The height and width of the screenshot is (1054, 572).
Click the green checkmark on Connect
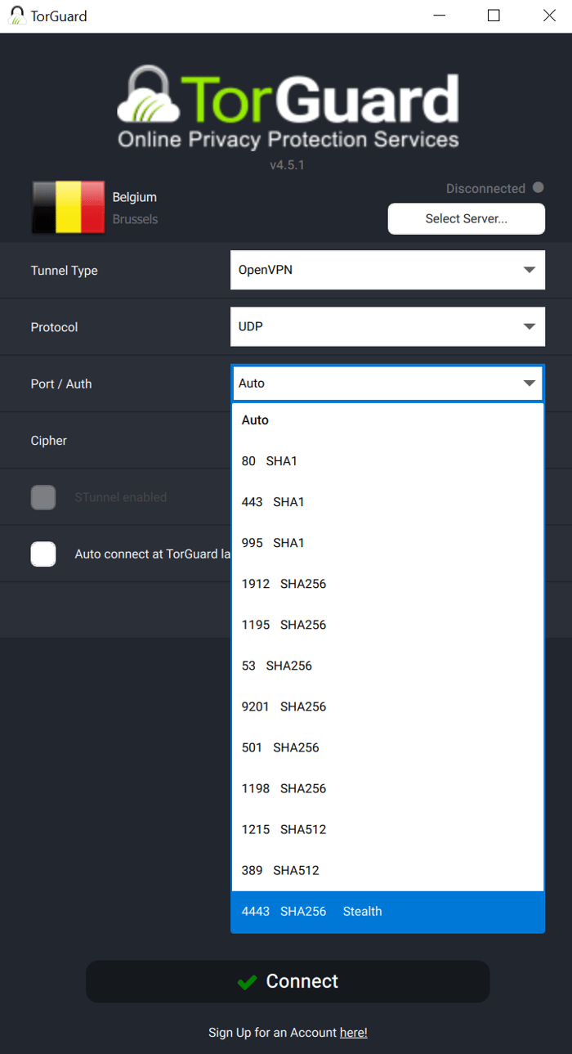click(247, 982)
